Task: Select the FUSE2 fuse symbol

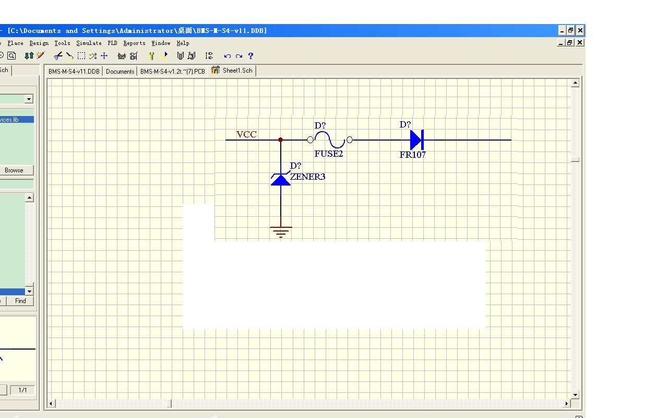Action: tap(330, 140)
